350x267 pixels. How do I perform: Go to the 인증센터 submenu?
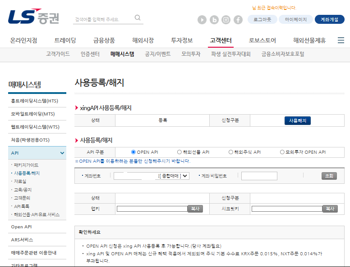click(x=90, y=54)
